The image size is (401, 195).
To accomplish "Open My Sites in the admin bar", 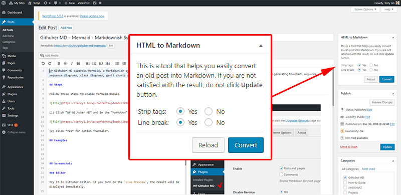I will coord(18,3).
